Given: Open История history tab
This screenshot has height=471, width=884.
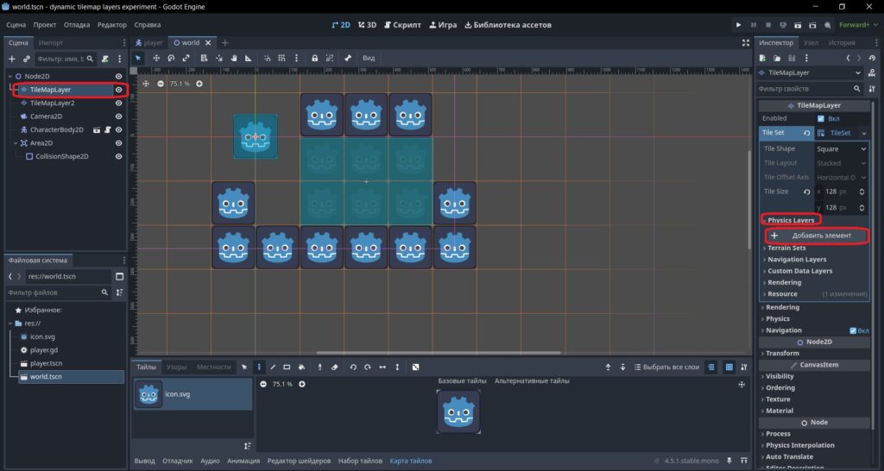Looking at the screenshot, I should [x=842, y=43].
